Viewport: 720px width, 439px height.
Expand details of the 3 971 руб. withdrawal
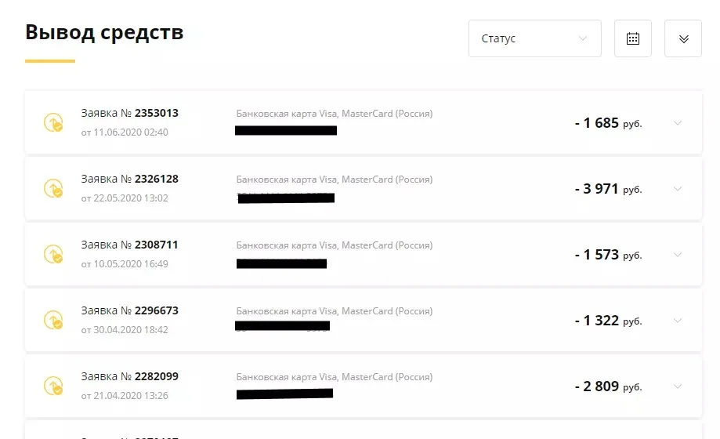pyautogui.click(x=678, y=189)
